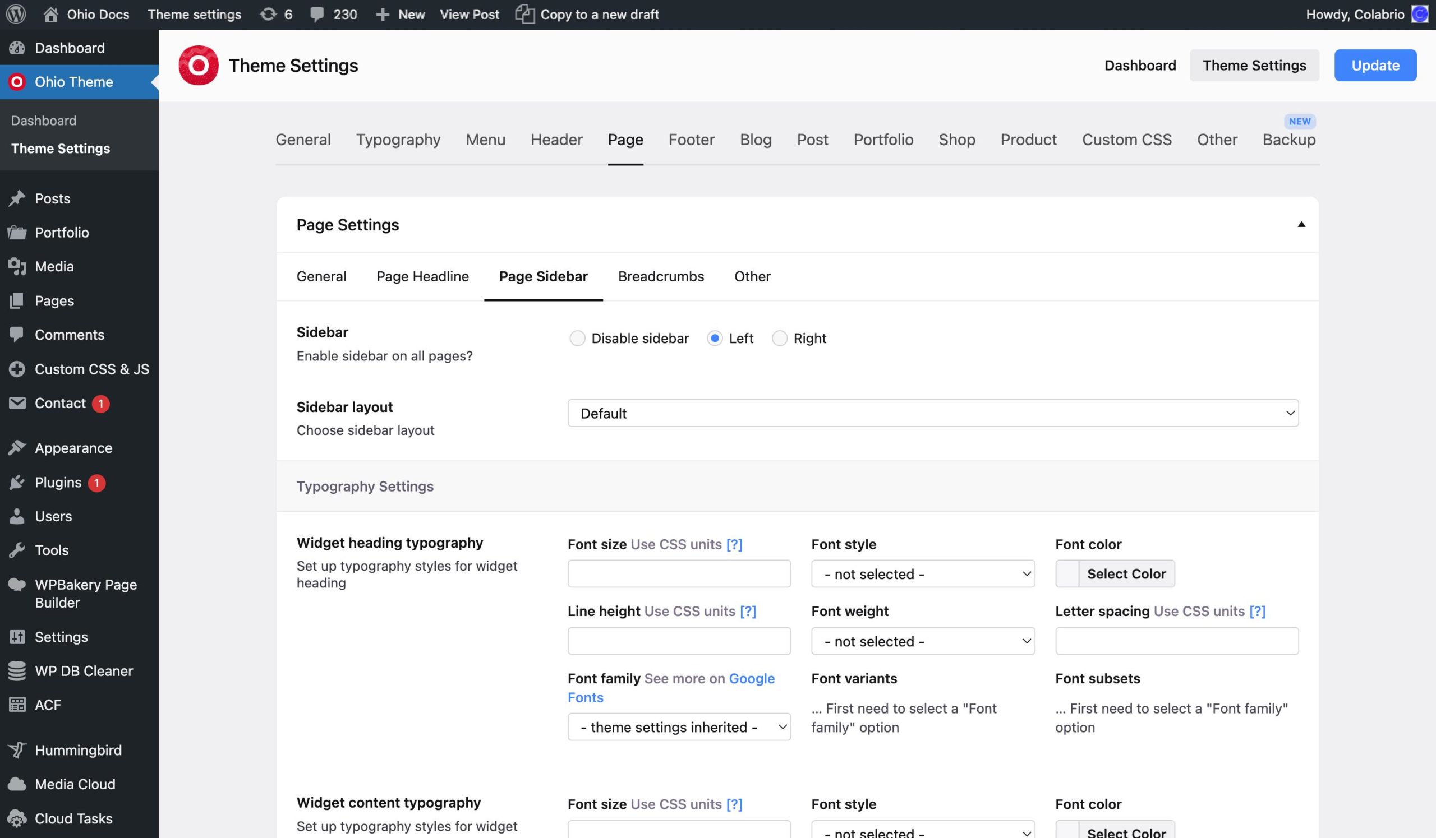Click the Contact envelope icon
Screen dimensions: 1436x838
coord(17,403)
